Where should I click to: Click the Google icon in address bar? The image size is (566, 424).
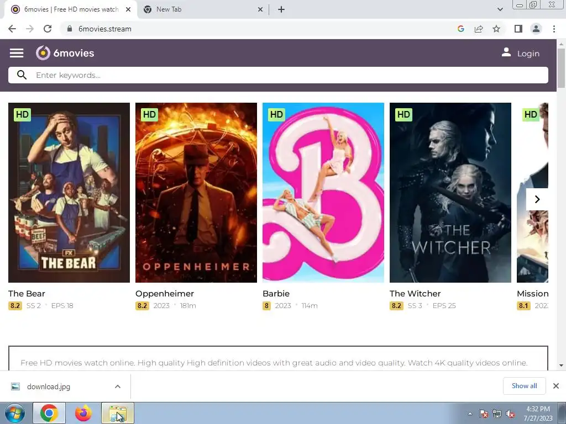(460, 29)
